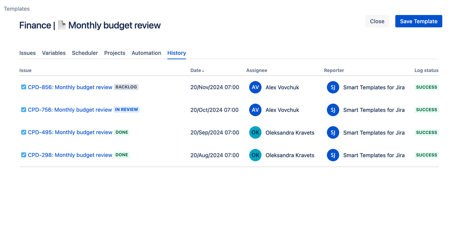Sort by the Date column arrow
The image size is (452, 238).
coord(203,71)
